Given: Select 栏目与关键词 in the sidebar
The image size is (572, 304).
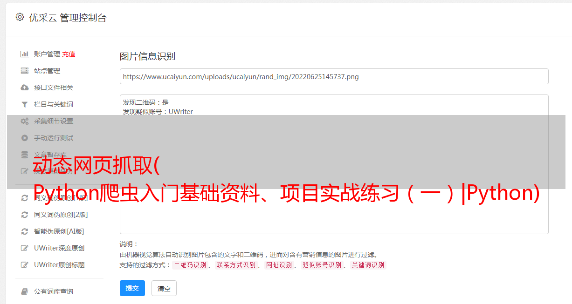Looking at the screenshot, I should coord(54,104).
